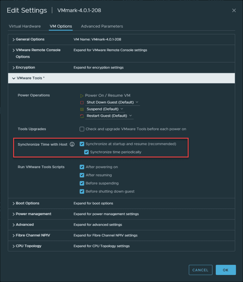Viewport: 243px width, 282px height.
Task: Click the Restart Guest circular arrow icon
Action: (82, 116)
